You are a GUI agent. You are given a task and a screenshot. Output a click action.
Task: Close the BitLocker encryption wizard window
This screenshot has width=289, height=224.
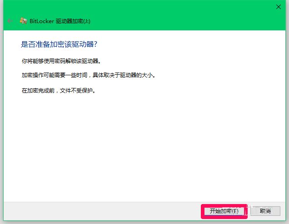coord(278,7)
